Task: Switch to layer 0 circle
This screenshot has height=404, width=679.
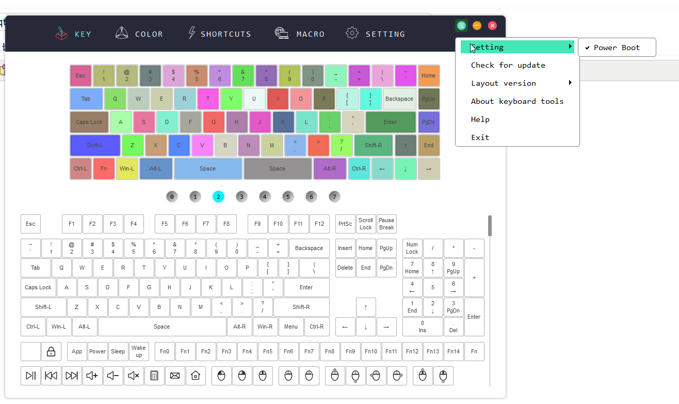Action: point(172,196)
